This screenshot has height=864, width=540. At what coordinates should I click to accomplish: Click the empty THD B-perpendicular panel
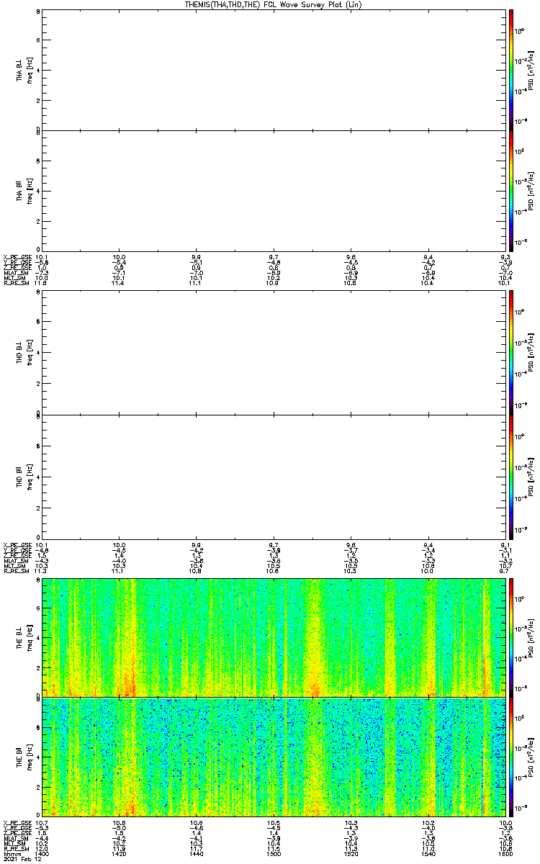click(x=274, y=352)
